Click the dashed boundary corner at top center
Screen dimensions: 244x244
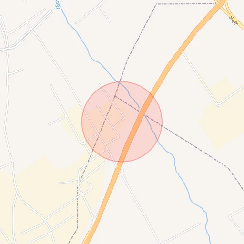(156, 4)
